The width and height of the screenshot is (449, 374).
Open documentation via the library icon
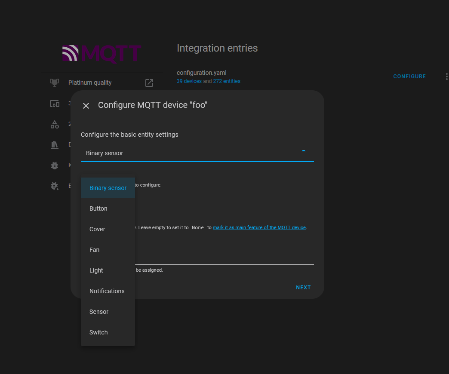click(x=55, y=144)
